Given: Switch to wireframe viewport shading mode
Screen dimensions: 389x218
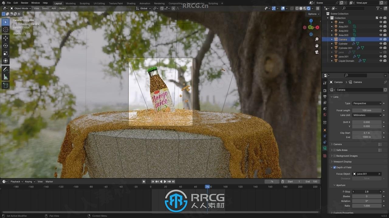Looking at the screenshot, I should point(297,8).
